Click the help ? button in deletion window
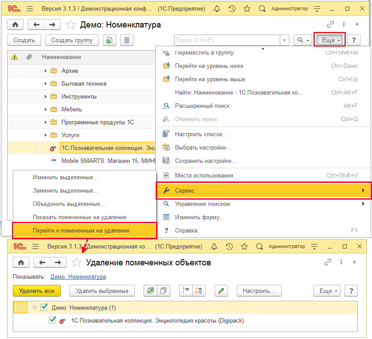 click(x=351, y=291)
